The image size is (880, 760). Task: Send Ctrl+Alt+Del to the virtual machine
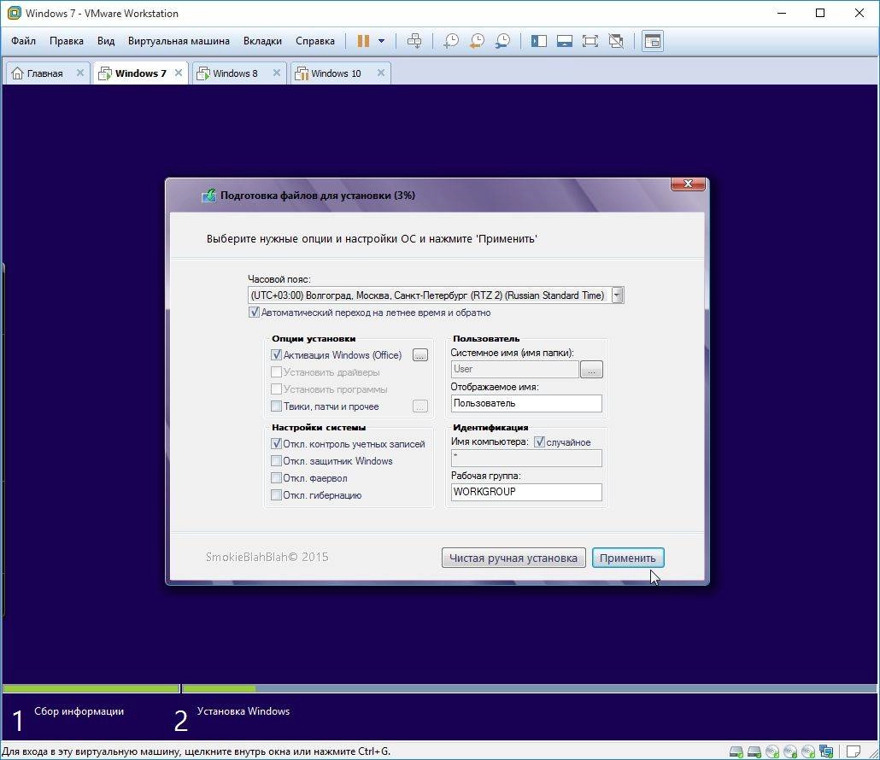point(414,41)
